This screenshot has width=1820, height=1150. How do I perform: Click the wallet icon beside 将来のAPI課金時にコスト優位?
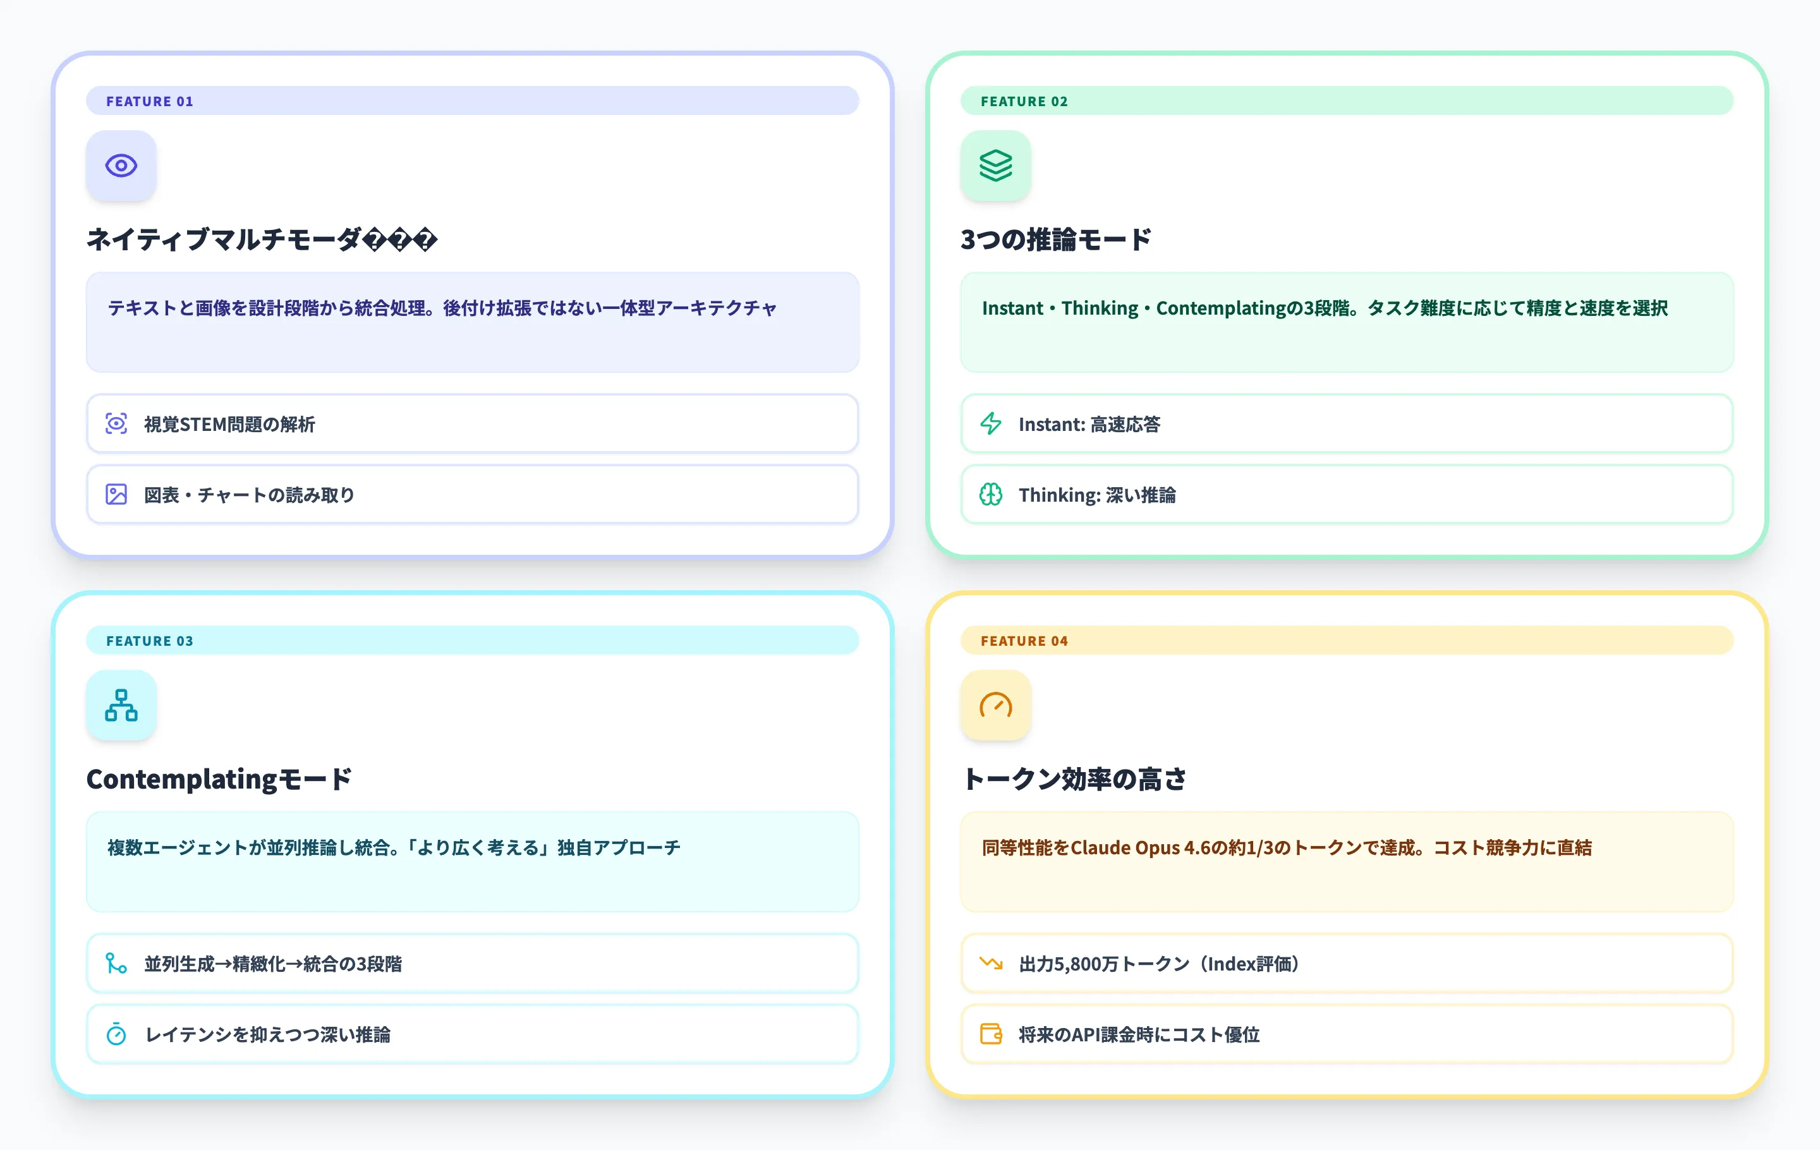click(x=990, y=1034)
